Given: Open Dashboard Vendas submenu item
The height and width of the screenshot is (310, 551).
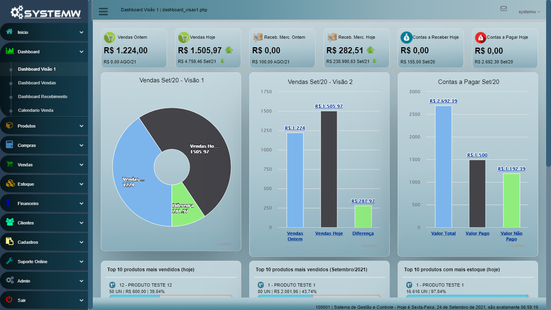Looking at the screenshot, I should 37,83.
